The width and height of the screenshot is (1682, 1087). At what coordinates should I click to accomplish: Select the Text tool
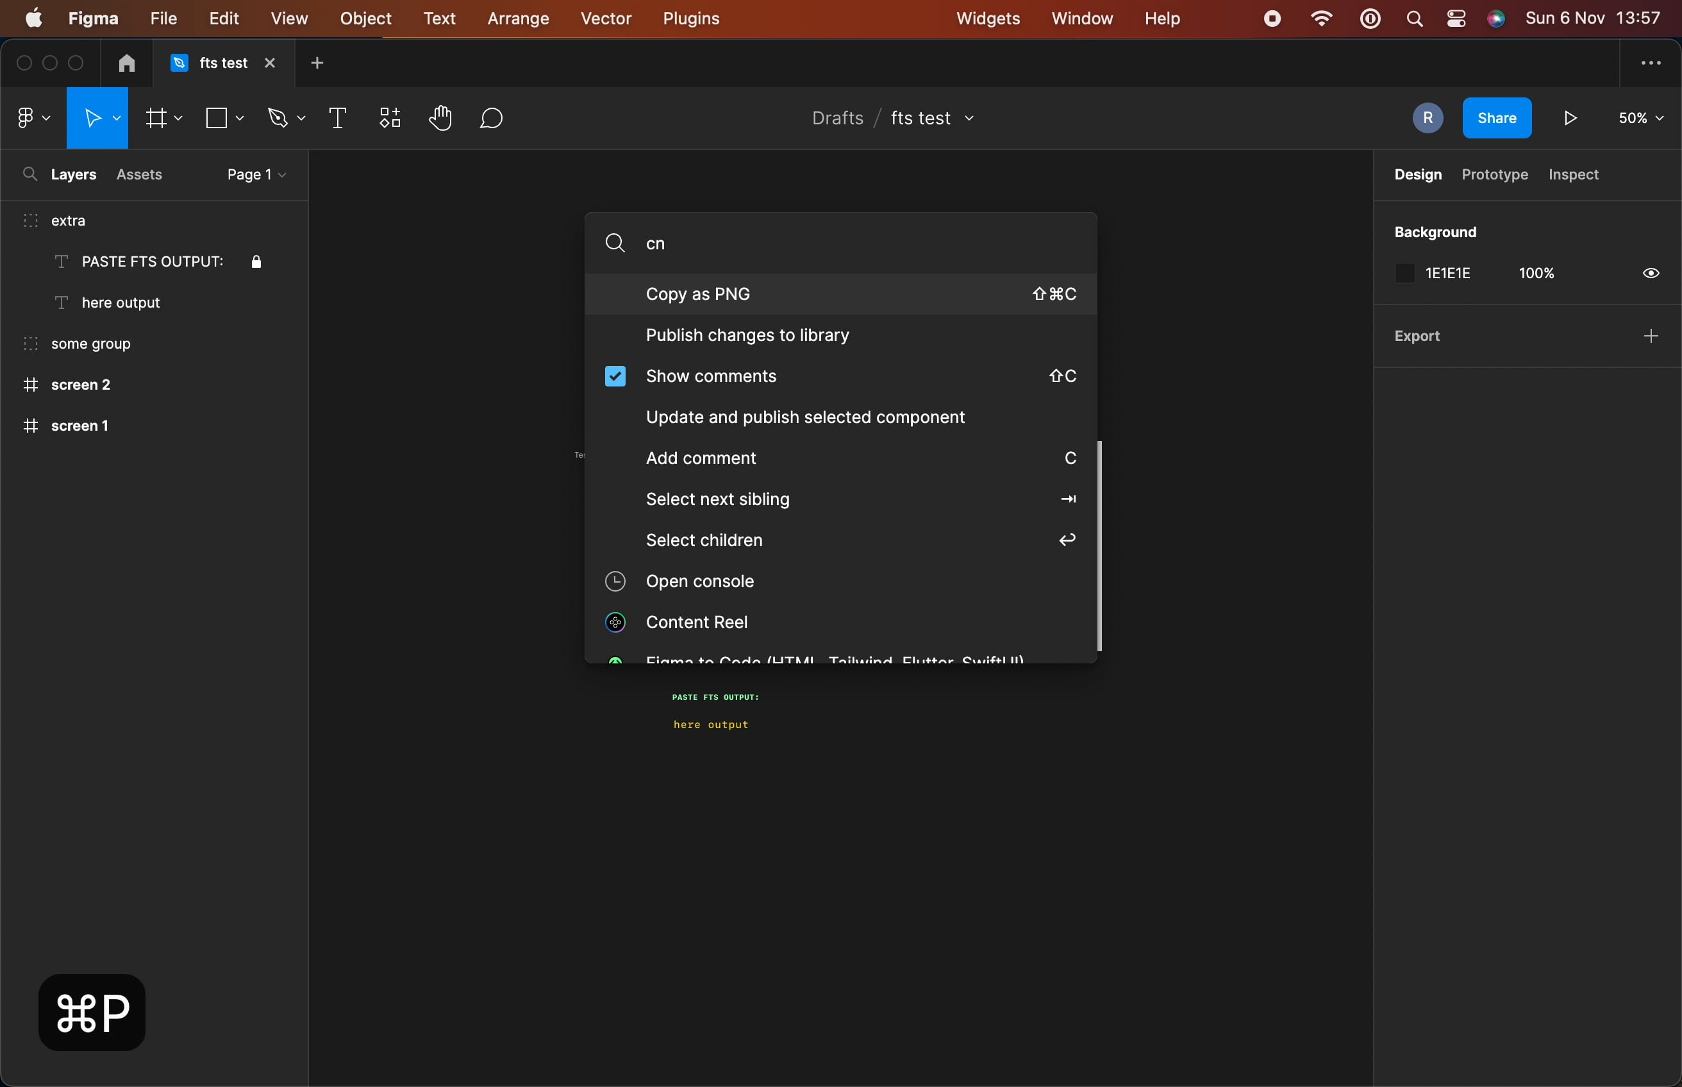point(336,117)
